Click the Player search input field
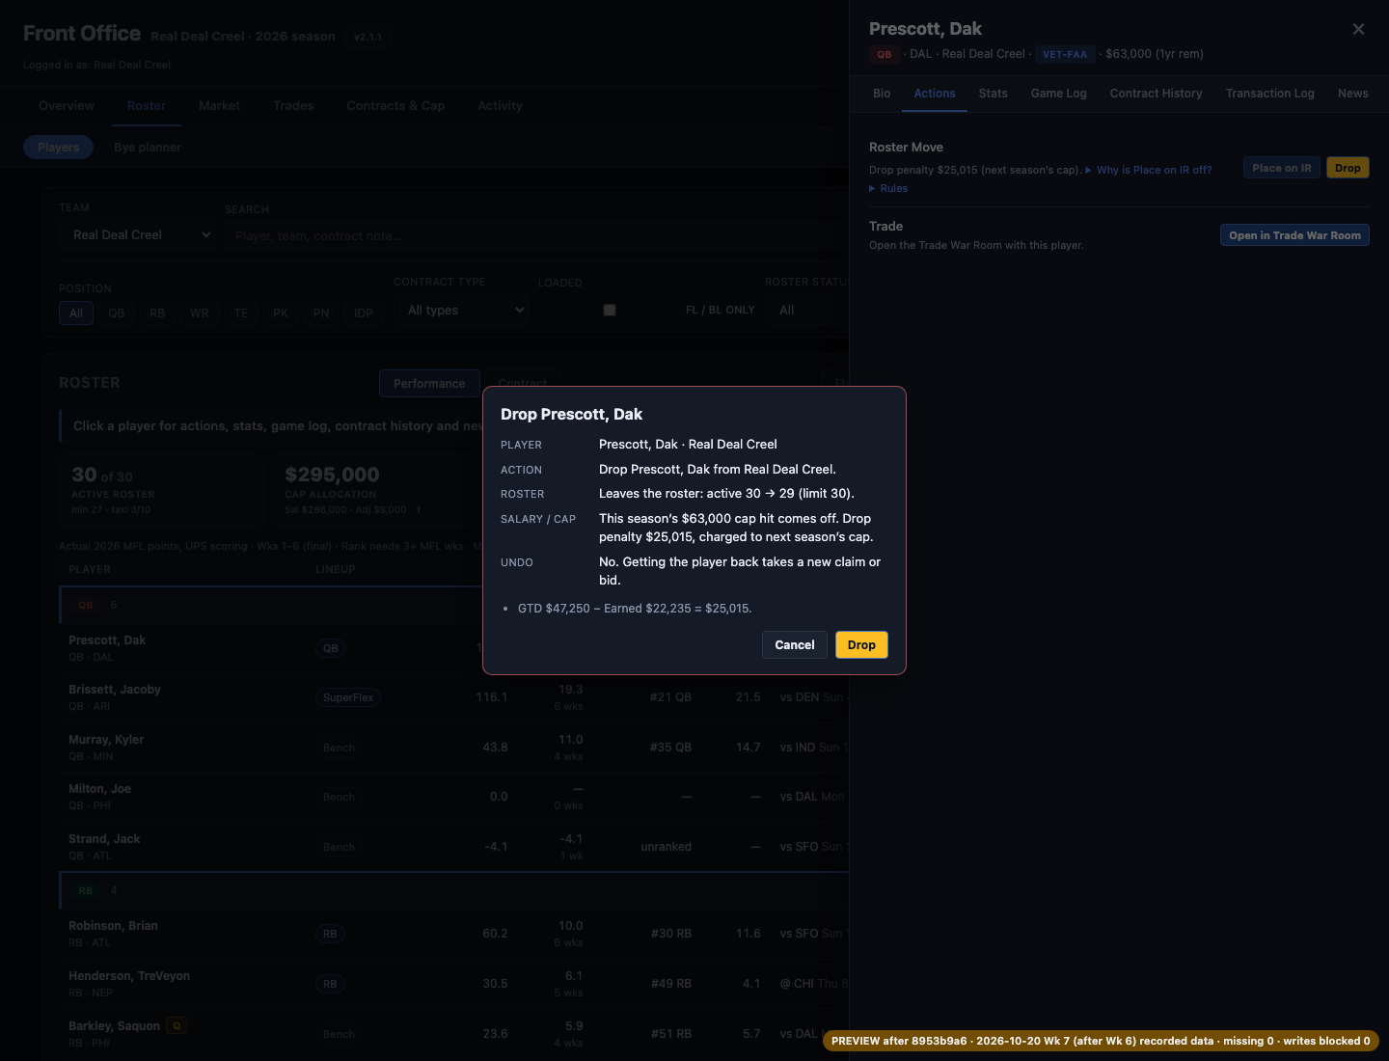The width and height of the screenshot is (1389, 1061). pos(536,235)
